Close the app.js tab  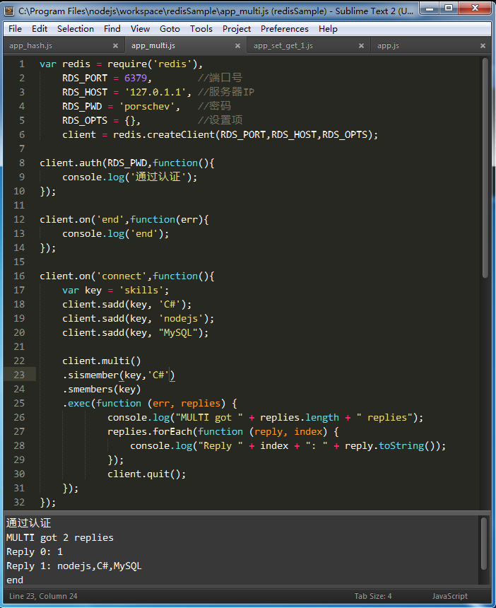click(483, 46)
